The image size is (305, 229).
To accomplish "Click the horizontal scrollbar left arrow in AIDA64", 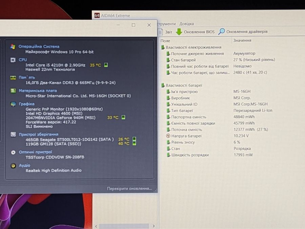I will (96, 226).
